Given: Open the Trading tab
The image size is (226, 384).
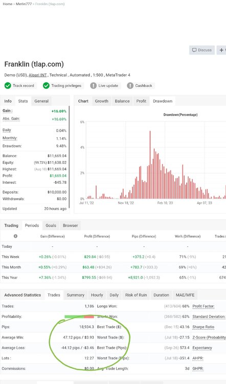Looking at the screenshot, I should click(x=11, y=225).
